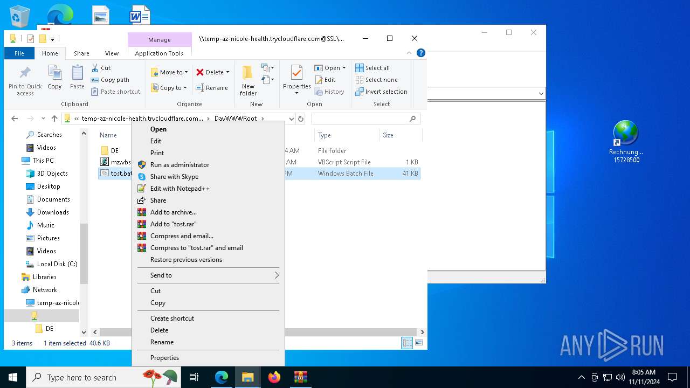Click DavWWWRoot in address bar
Image resolution: width=690 pixels, height=388 pixels.
coord(236,119)
